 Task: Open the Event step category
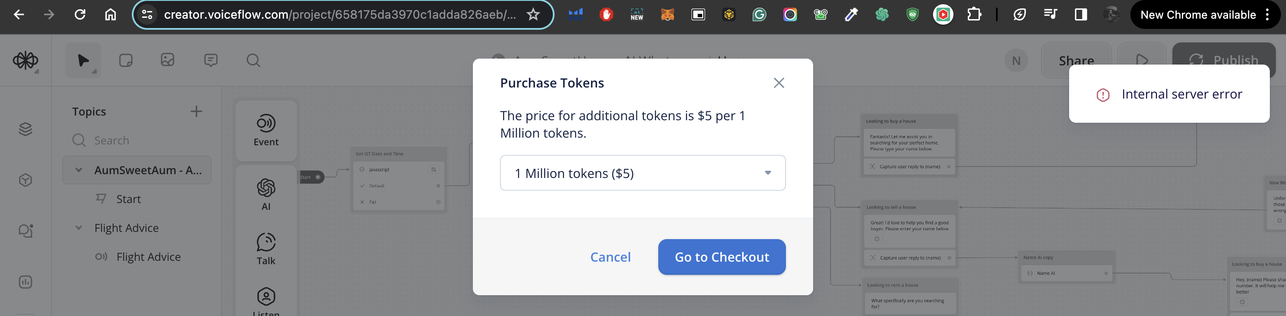(x=266, y=130)
